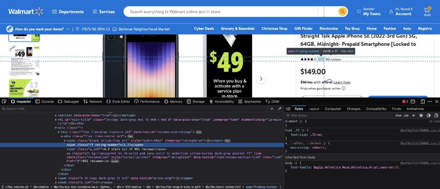Select the Get Walmart+ thumbnail
The image size is (440, 189).
[x=24, y=88]
